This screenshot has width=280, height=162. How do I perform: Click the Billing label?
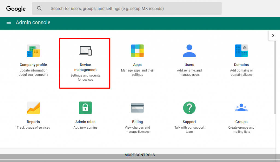137,122
